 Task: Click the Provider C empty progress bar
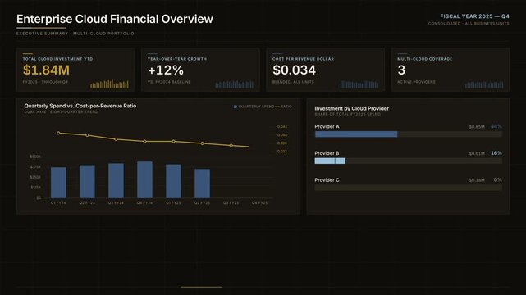409,188
